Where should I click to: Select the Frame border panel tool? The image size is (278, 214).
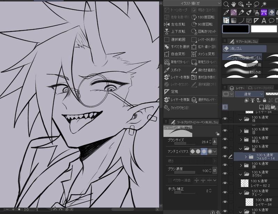[249, 21]
